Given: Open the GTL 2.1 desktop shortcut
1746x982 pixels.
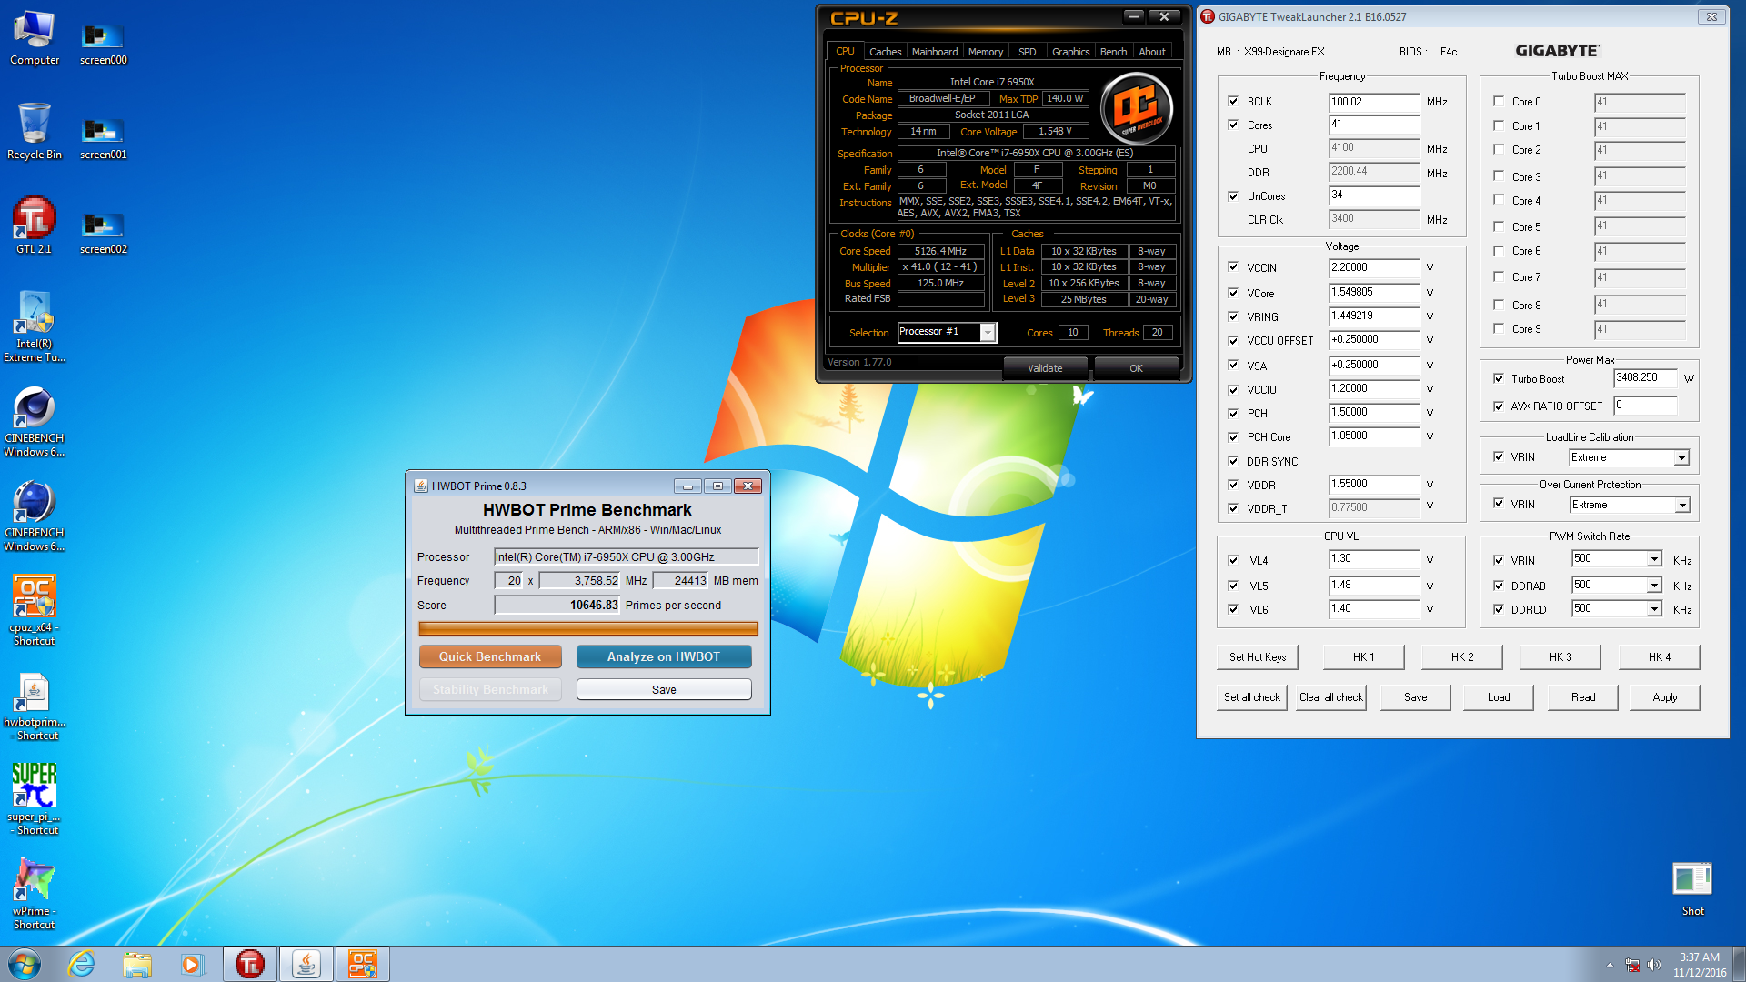Looking at the screenshot, I should pos(35,227).
